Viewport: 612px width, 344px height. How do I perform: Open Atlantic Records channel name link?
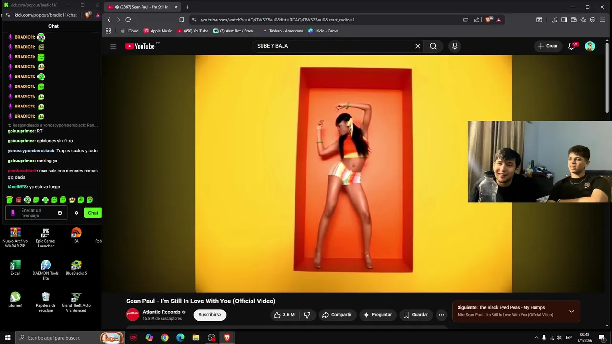coord(162,312)
